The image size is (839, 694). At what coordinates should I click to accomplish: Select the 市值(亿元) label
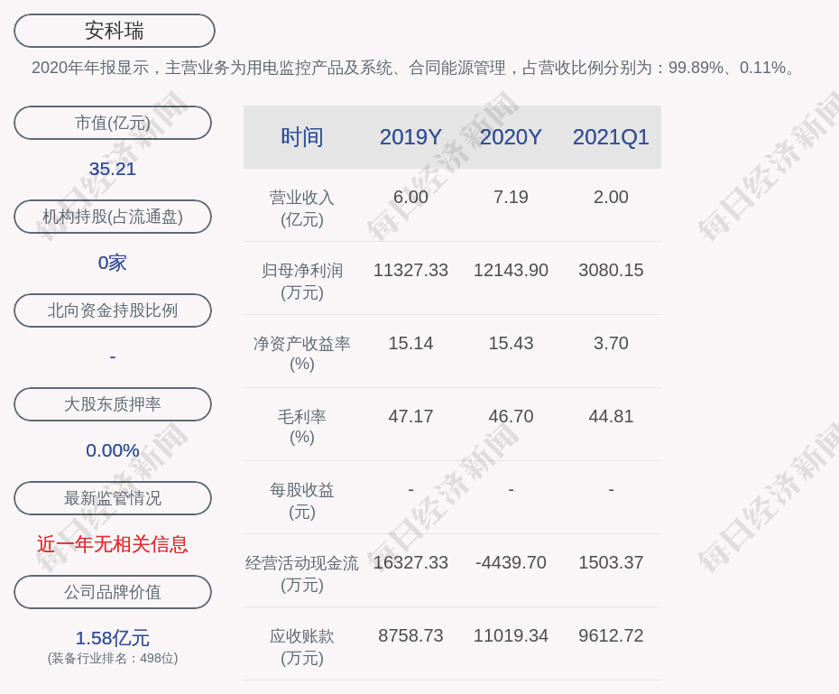pyautogui.click(x=113, y=123)
